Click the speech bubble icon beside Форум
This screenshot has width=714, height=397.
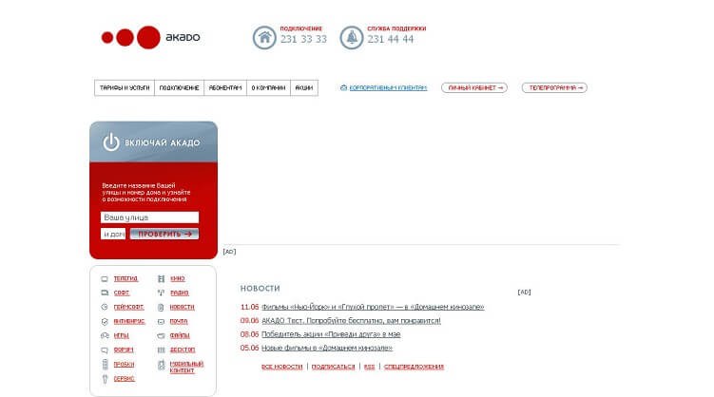click(x=105, y=350)
